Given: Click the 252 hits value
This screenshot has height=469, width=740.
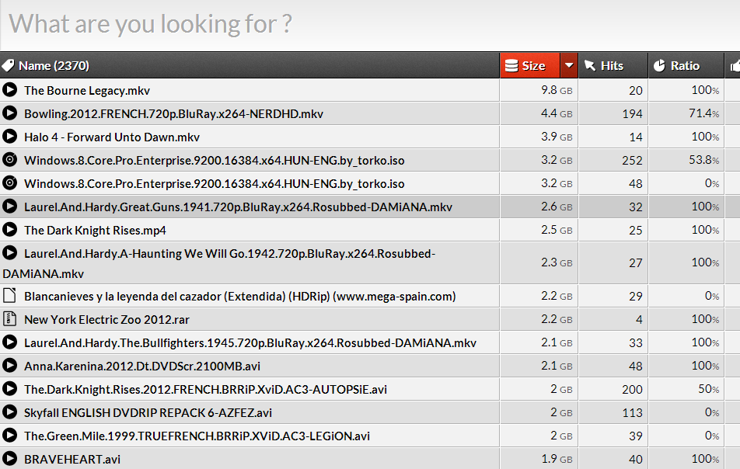Looking at the screenshot, I should tap(632, 161).
